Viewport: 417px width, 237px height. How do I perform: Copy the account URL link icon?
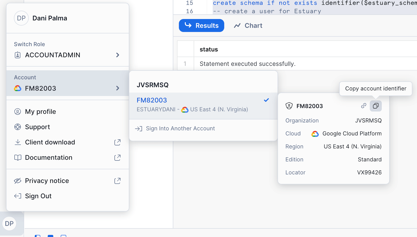pyautogui.click(x=364, y=106)
